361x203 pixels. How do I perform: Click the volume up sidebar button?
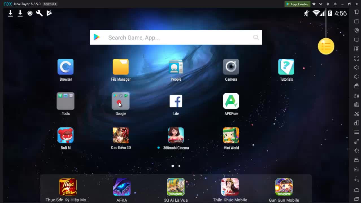click(357, 67)
